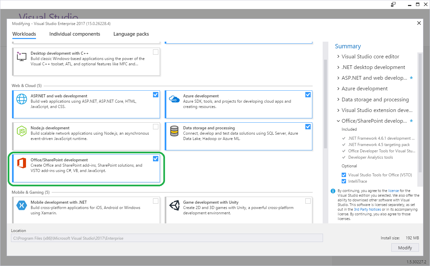Open the license hyperlink
The image size is (430, 266).
[393, 191]
